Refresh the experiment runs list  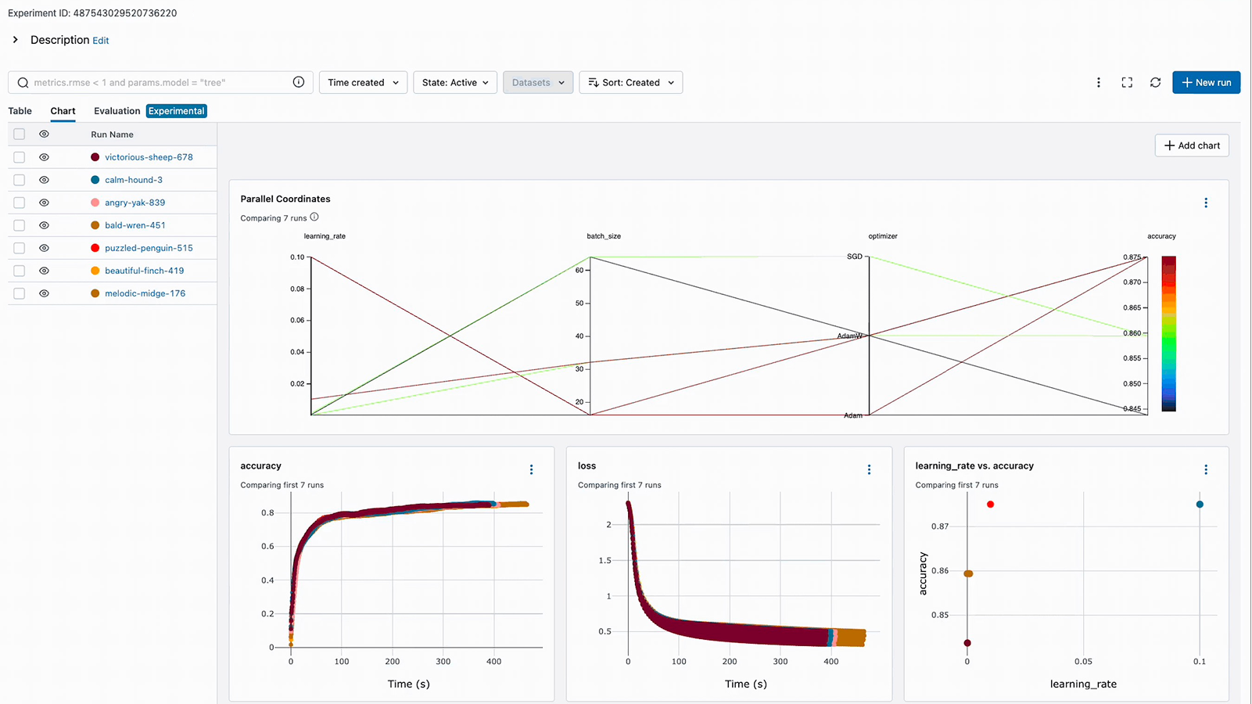click(1155, 82)
